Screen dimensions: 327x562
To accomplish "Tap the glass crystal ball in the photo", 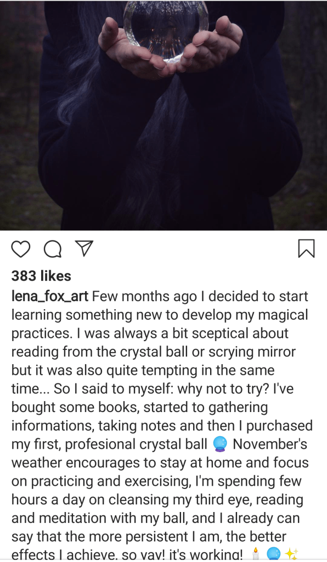I will 166,29.
